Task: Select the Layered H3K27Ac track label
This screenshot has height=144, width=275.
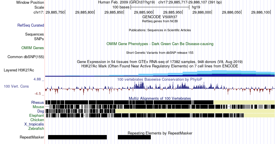Action: [19, 70]
